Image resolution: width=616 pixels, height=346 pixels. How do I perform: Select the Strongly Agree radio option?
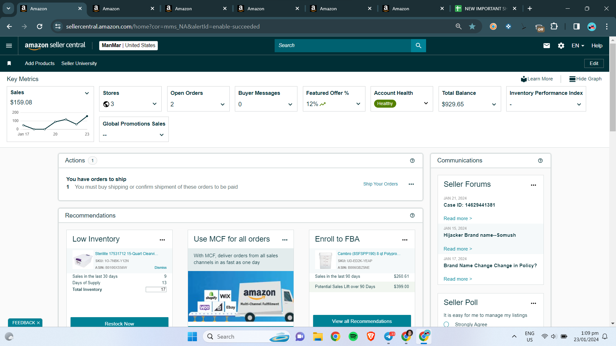446,325
